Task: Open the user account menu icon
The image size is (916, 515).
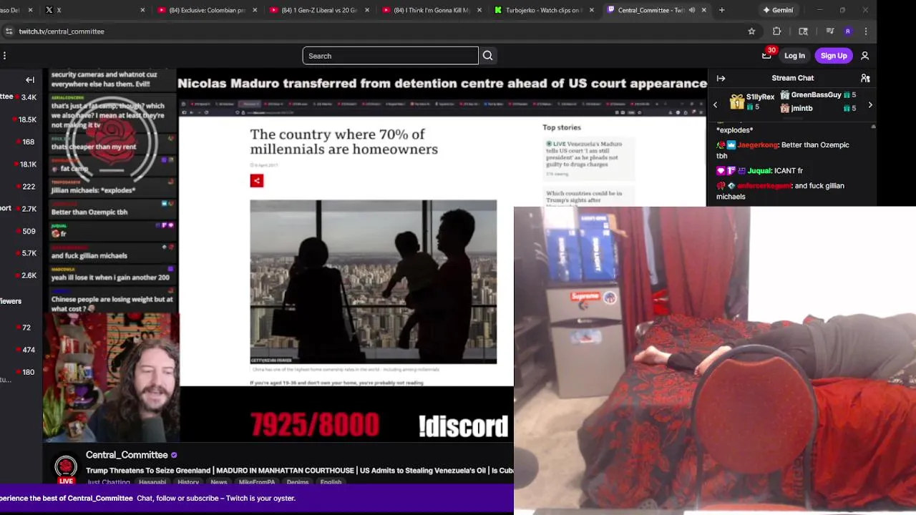Action: [x=865, y=56]
